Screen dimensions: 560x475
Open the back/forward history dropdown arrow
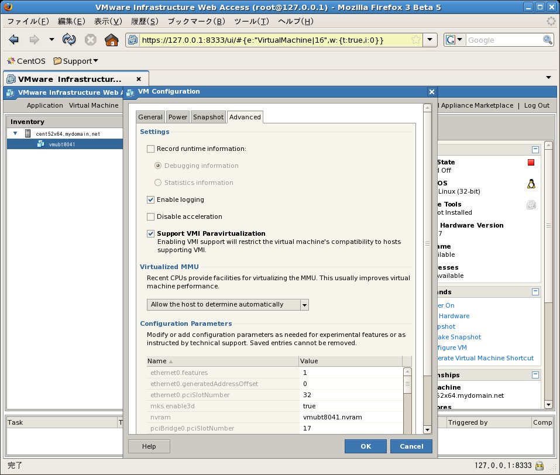51,39
